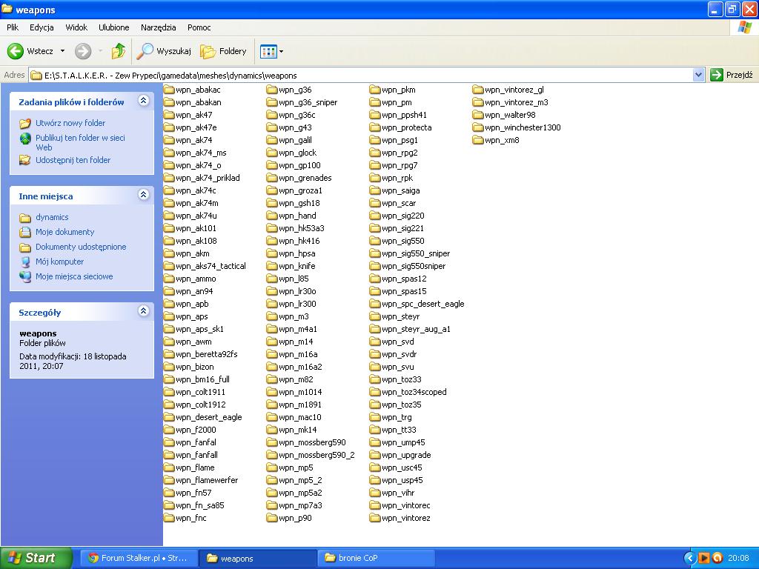
Task: Select the wpn_mossberg590_2 folder icon
Action: tap(271, 455)
